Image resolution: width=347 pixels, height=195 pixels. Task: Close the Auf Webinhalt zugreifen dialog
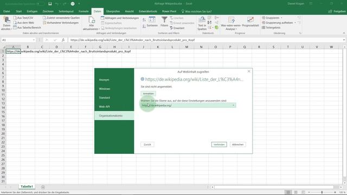pyautogui.click(x=249, y=71)
